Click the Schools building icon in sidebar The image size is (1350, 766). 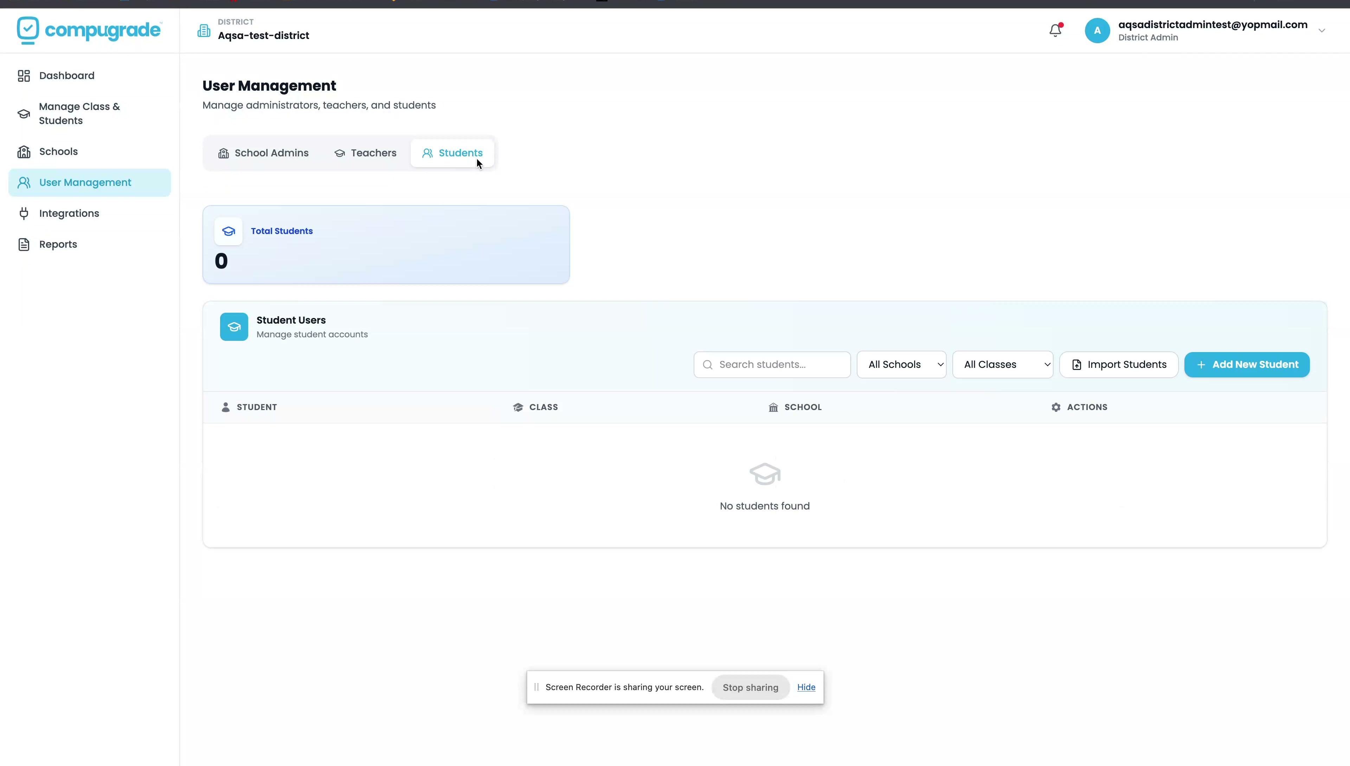(24, 151)
